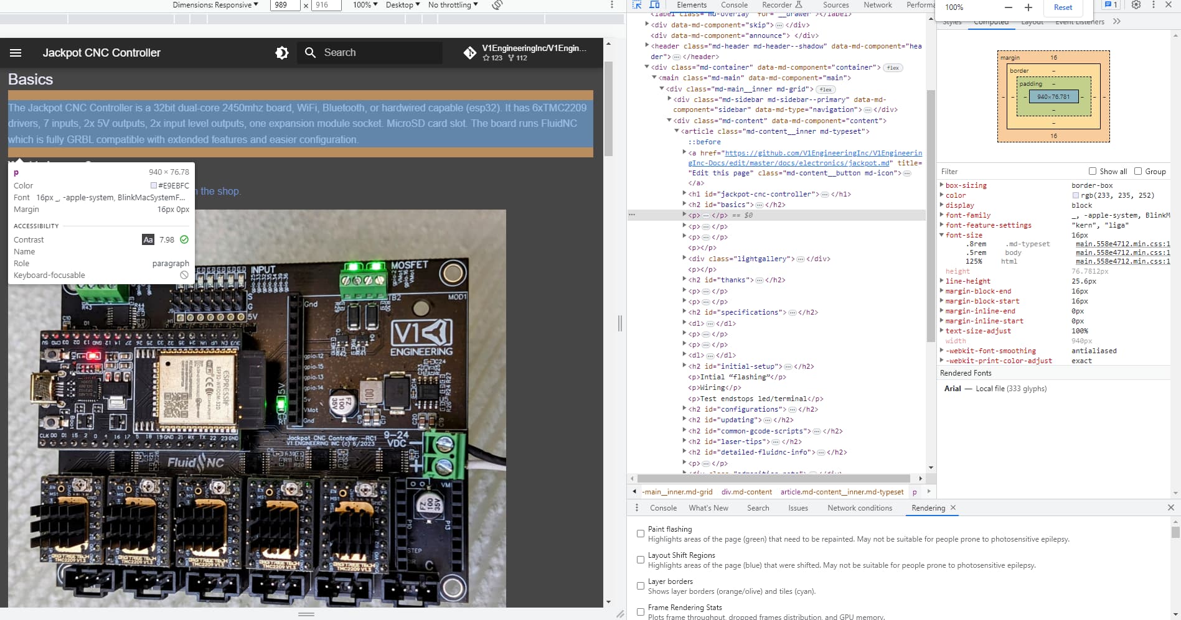Expand the header md-header node
The height and width of the screenshot is (620, 1181).
(x=647, y=46)
